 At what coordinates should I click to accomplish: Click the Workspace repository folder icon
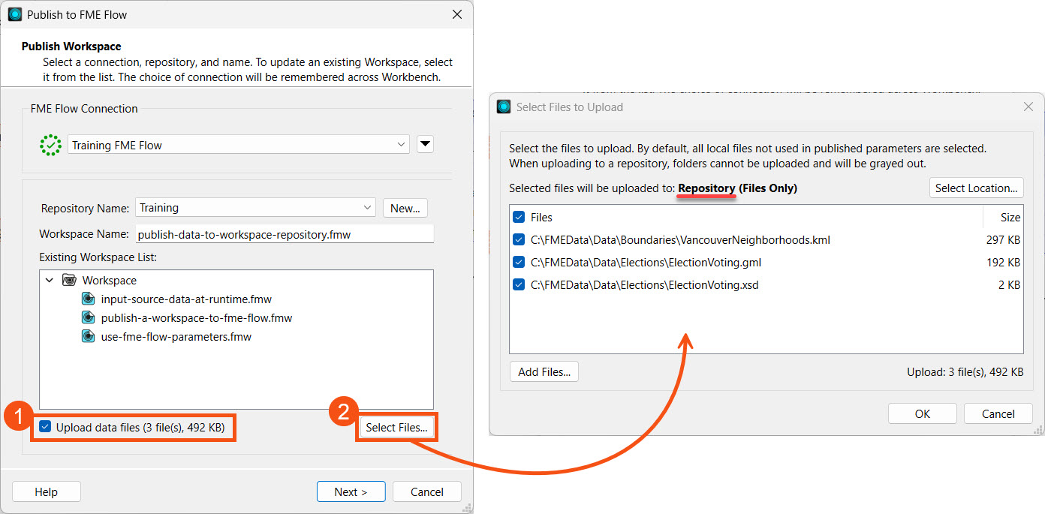click(x=69, y=281)
